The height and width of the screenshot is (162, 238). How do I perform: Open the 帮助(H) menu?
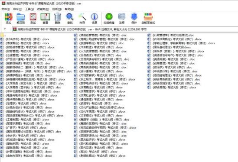pyautogui.click(x=69, y=9)
